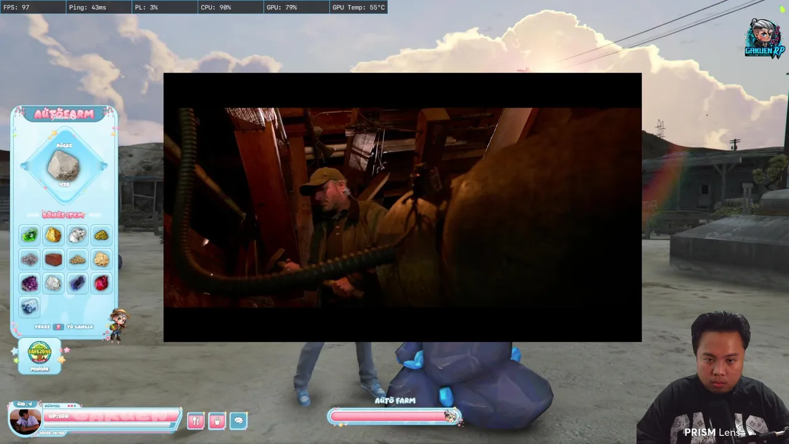
Task: Click the 'GPU Temp: 55°C' readout
Action: click(359, 7)
